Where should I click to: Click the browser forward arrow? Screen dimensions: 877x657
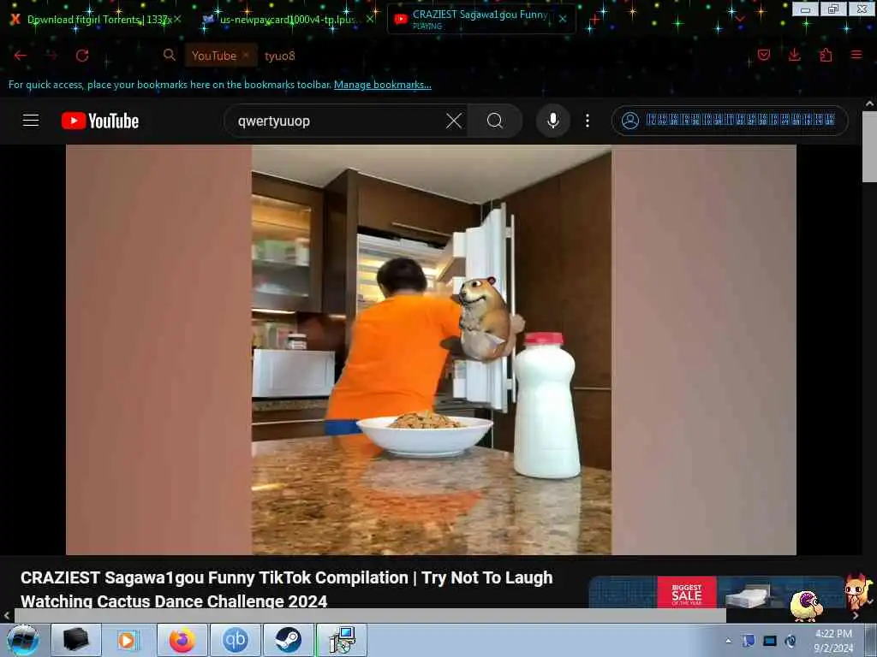click(x=52, y=56)
